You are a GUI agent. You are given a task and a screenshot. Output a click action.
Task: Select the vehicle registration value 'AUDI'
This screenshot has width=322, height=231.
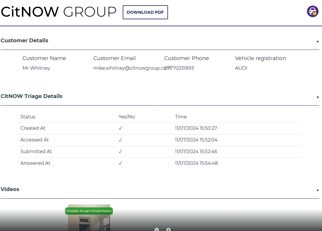tap(241, 68)
